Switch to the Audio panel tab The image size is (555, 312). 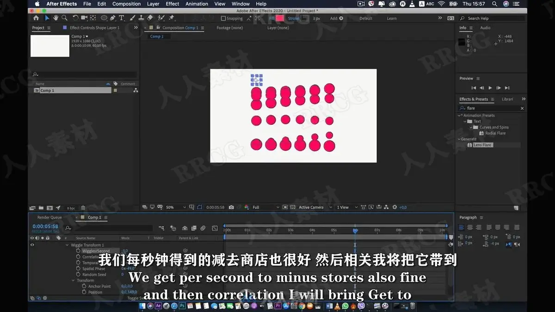pyautogui.click(x=485, y=28)
